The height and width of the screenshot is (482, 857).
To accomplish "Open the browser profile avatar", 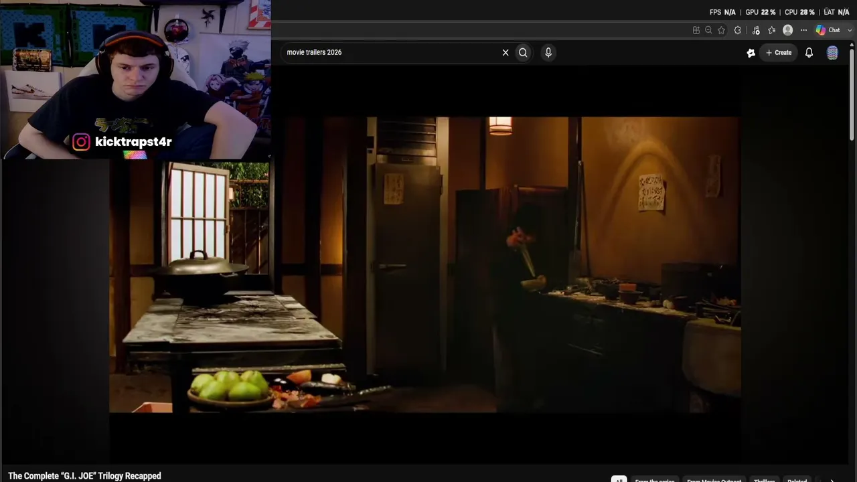I will coord(788,30).
